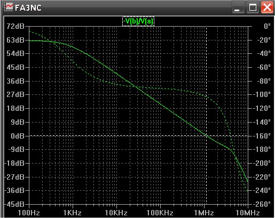Click the -27dB magnitude axis label

point(14,177)
